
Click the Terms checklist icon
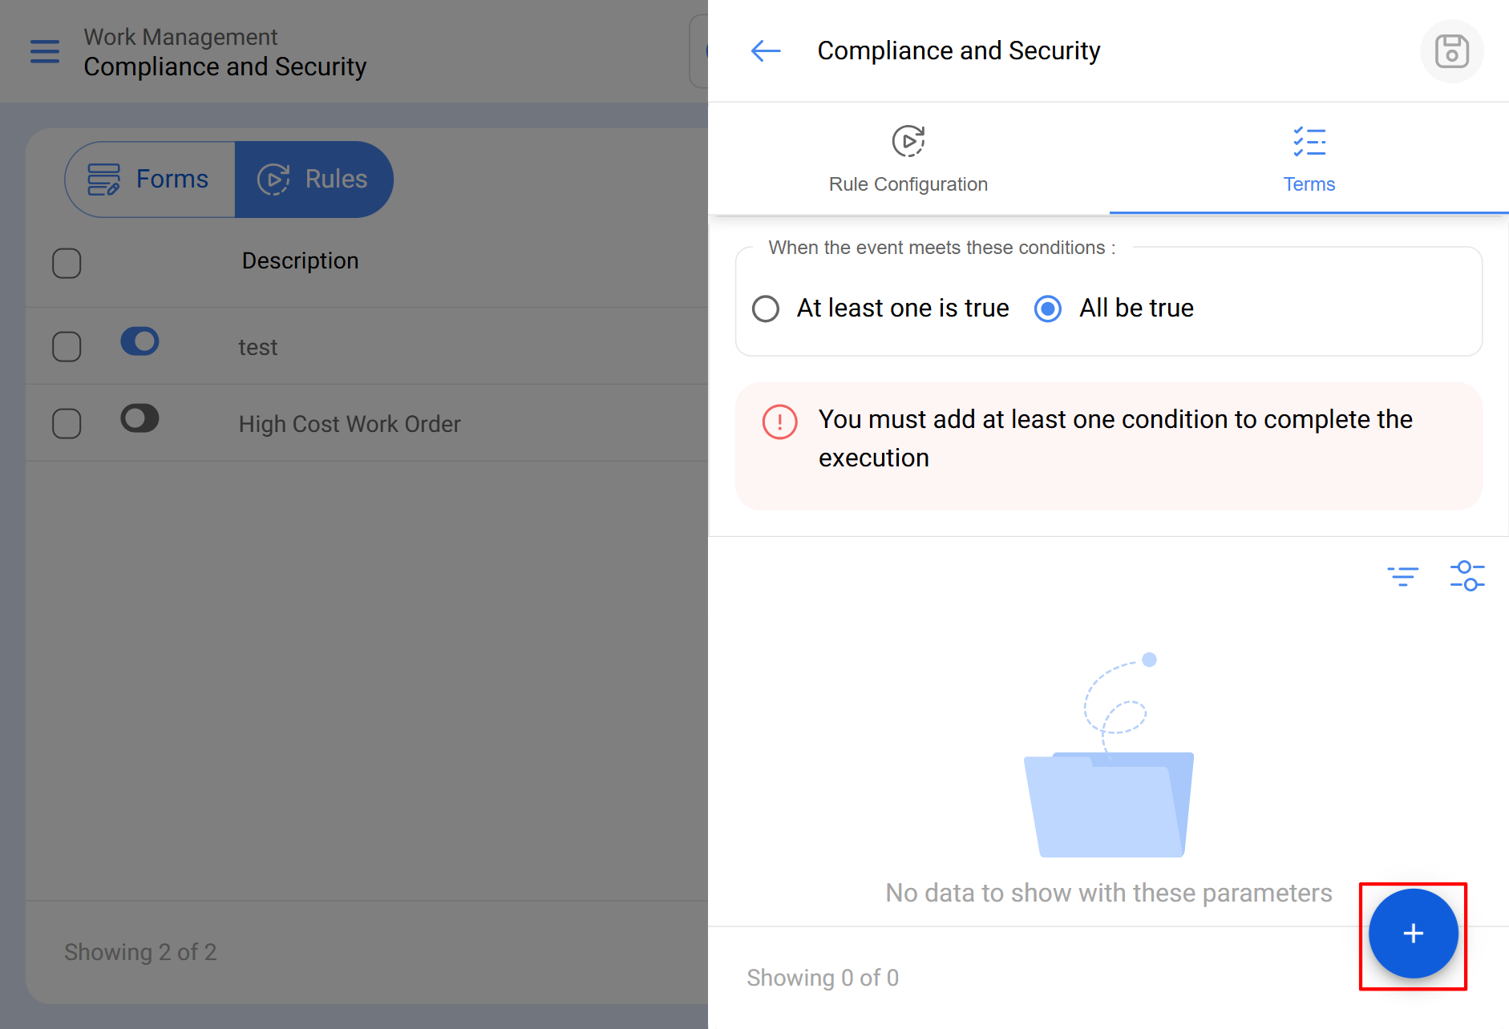1309,142
